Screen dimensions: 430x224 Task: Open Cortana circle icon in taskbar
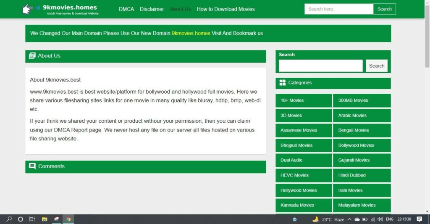20,219
